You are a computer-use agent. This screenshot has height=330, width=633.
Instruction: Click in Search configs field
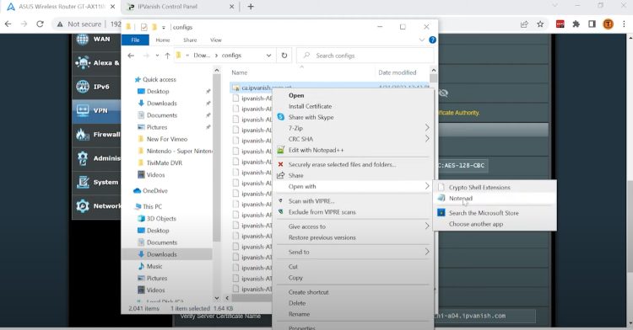[365, 56]
